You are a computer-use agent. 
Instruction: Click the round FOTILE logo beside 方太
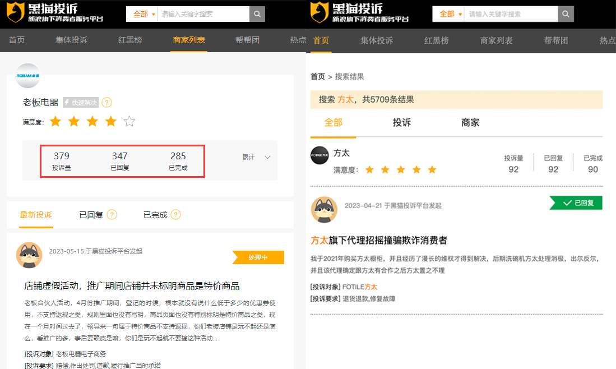tap(319, 155)
